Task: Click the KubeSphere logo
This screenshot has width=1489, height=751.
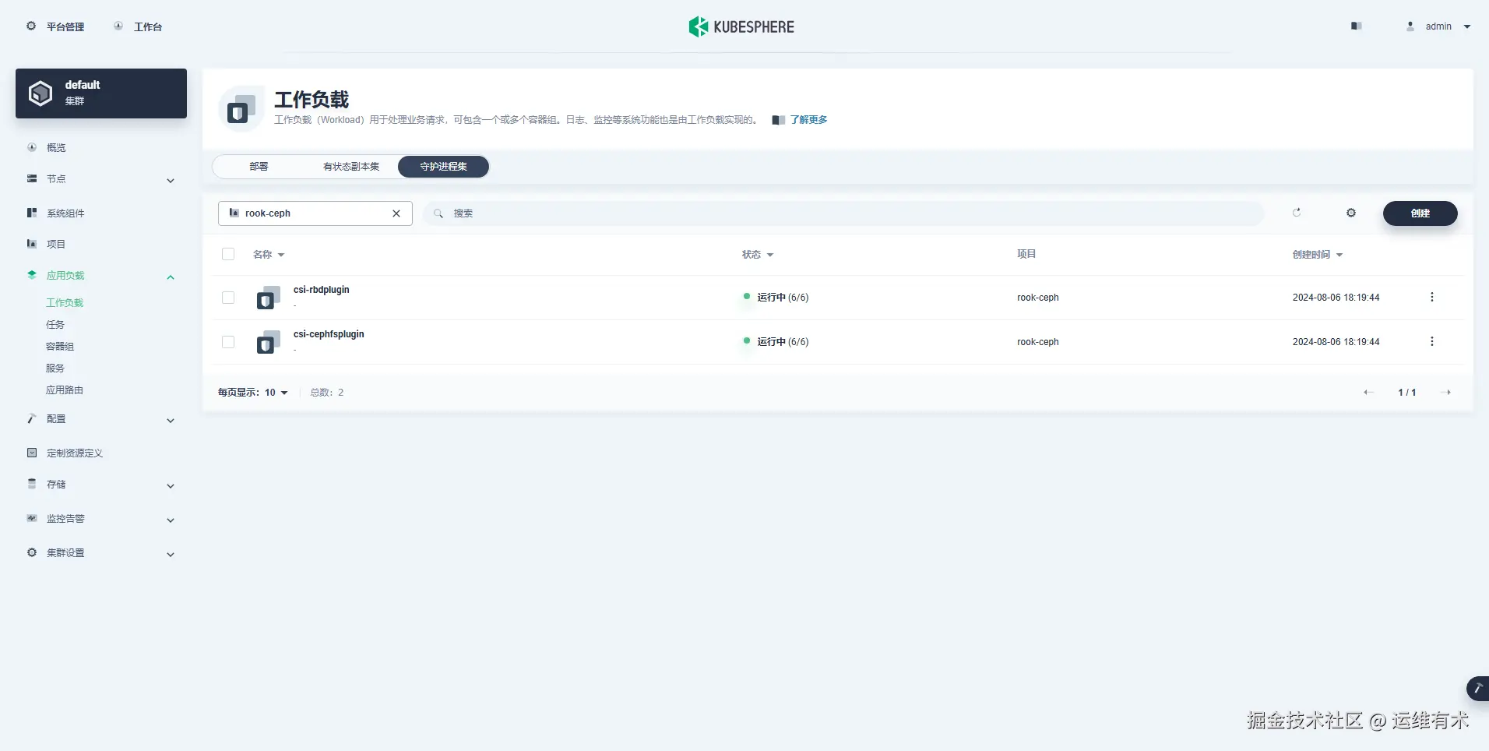Action: (x=741, y=26)
